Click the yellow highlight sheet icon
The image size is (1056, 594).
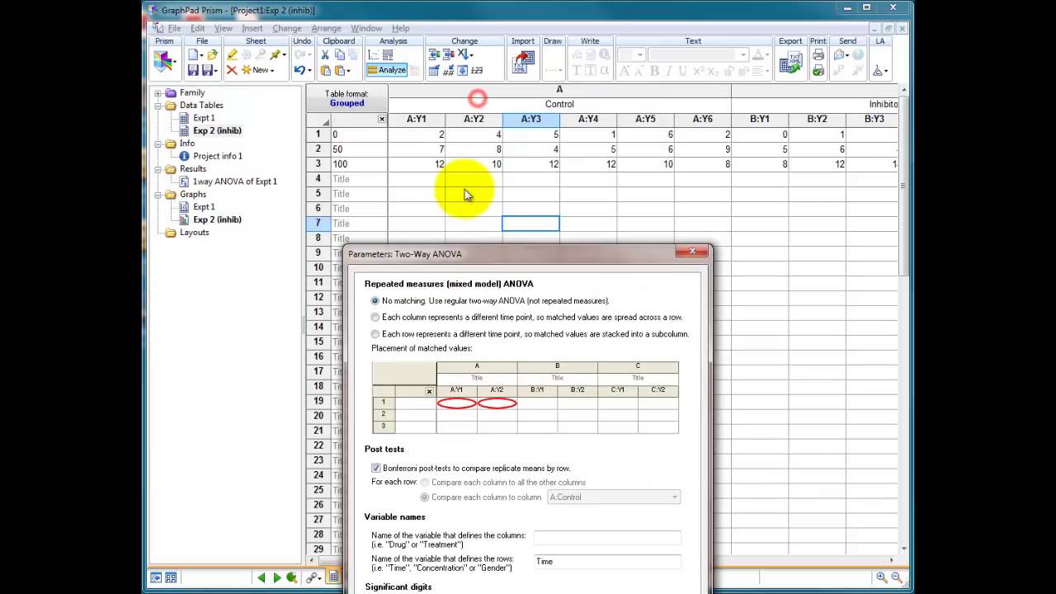(x=233, y=54)
